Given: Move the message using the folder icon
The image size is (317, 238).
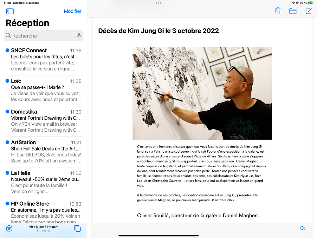Looking at the screenshot, I should (293, 11).
